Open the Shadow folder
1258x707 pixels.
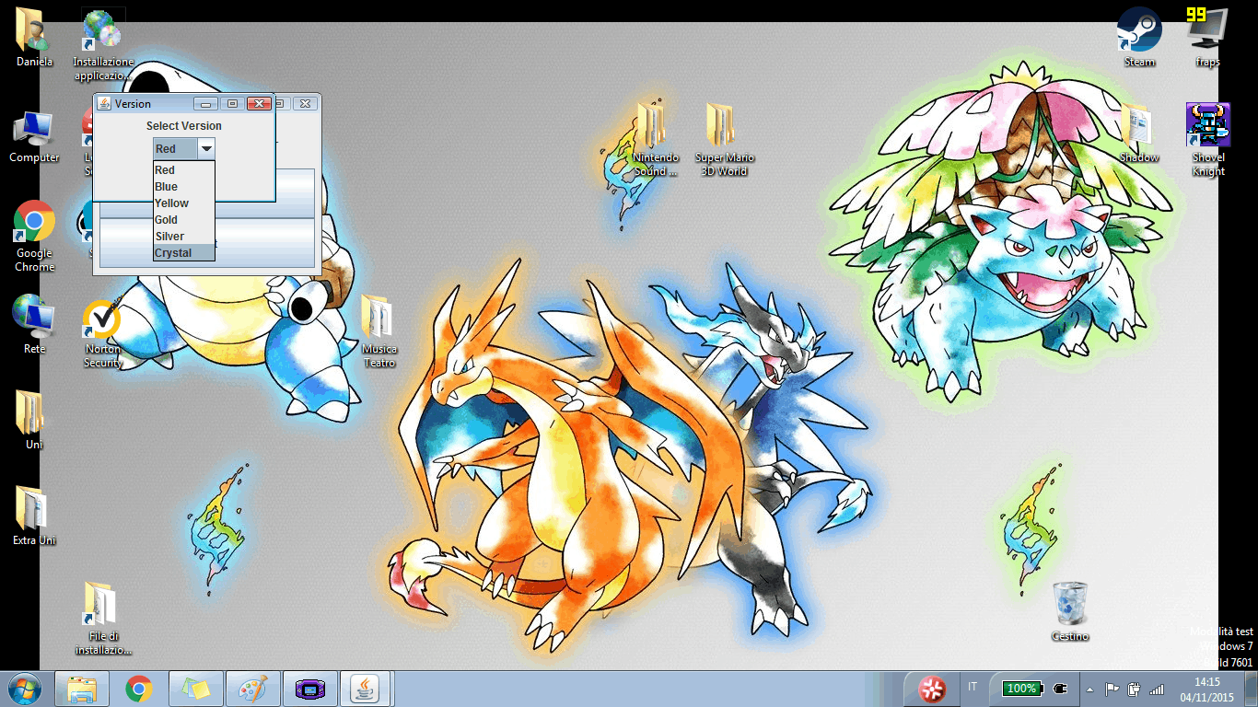[x=1139, y=134]
